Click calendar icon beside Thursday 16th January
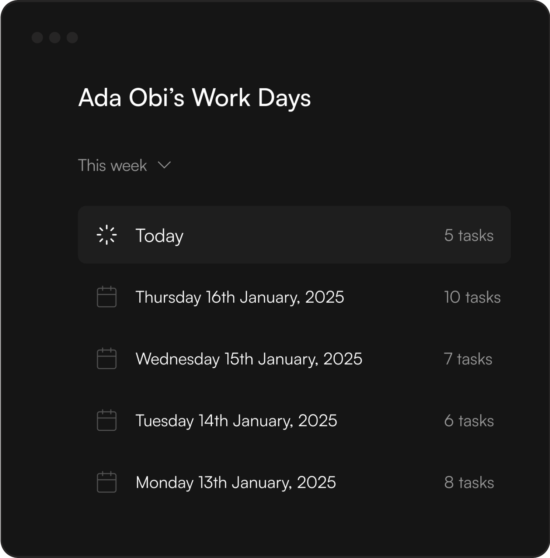The image size is (550, 558). tap(107, 297)
